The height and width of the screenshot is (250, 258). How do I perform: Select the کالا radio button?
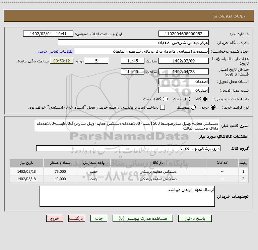pyautogui.click(x=205, y=99)
